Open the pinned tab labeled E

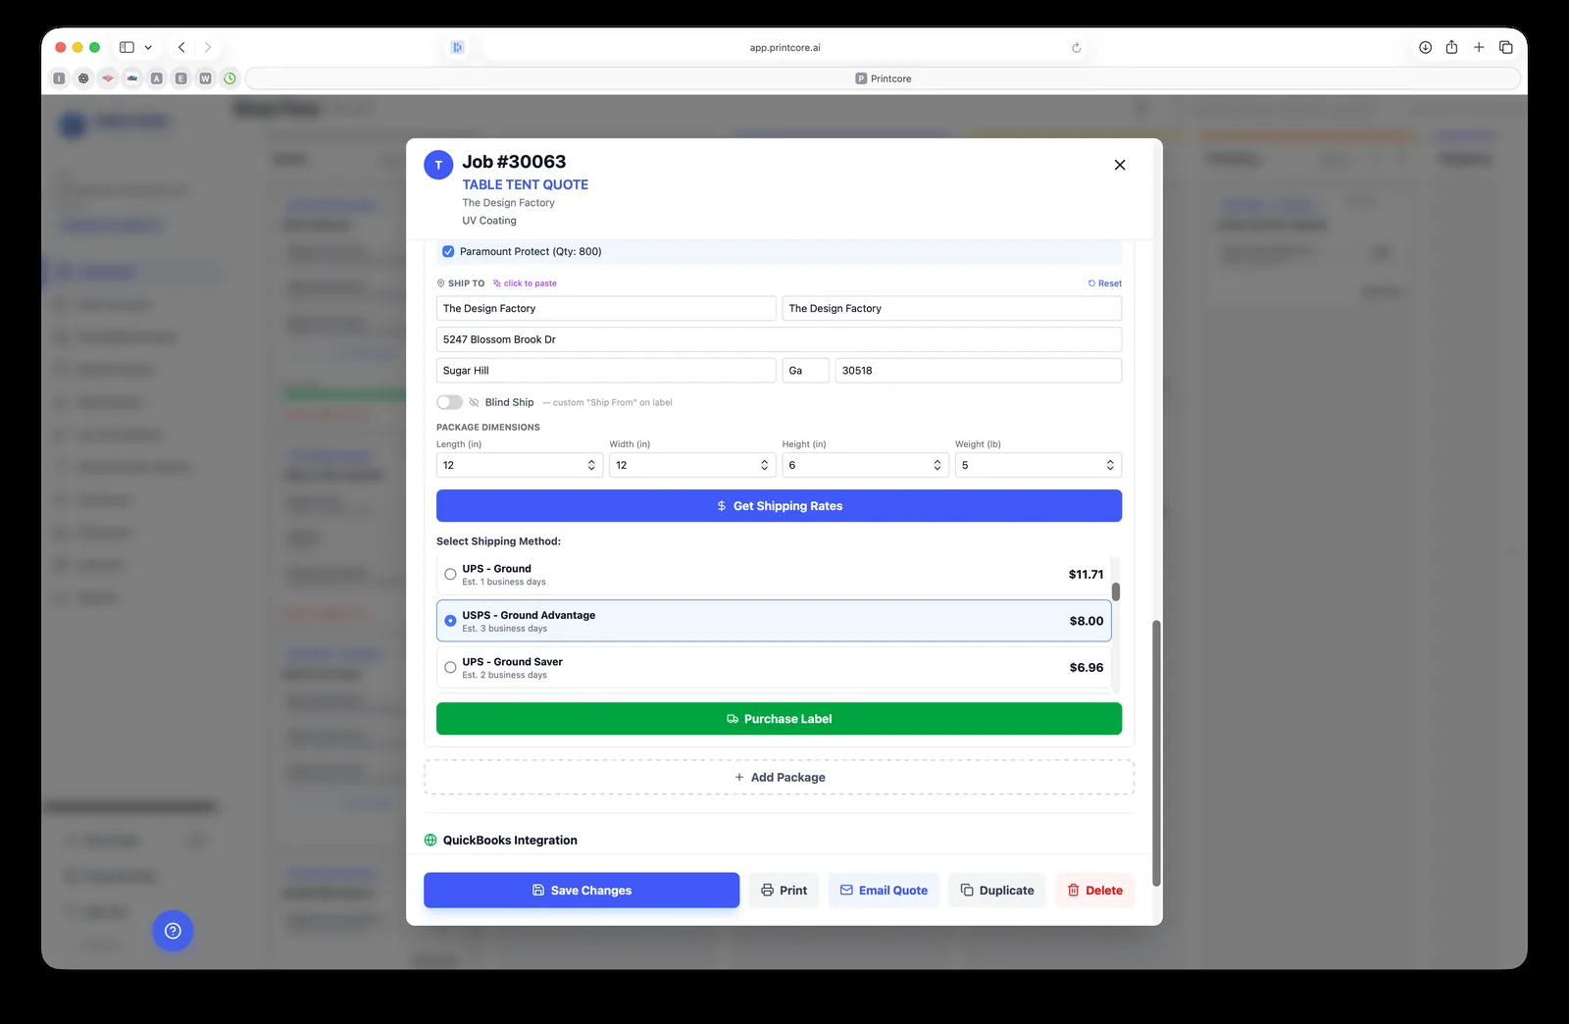click(181, 78)
